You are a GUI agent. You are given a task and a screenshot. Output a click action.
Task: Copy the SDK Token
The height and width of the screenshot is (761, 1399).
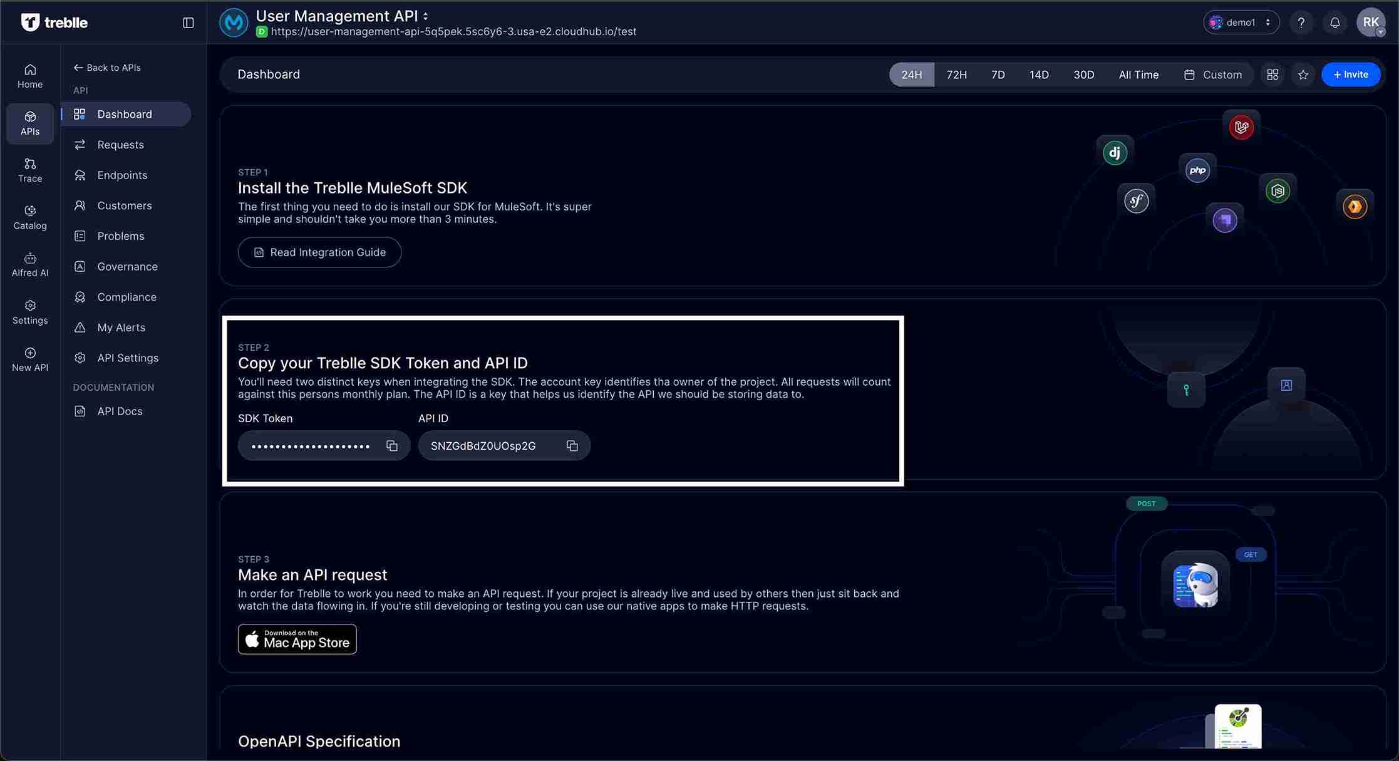(x=392, y=446)
